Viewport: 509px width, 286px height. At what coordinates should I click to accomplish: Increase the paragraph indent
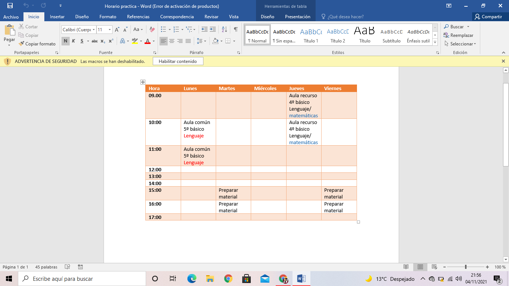(x=213, y=29)
